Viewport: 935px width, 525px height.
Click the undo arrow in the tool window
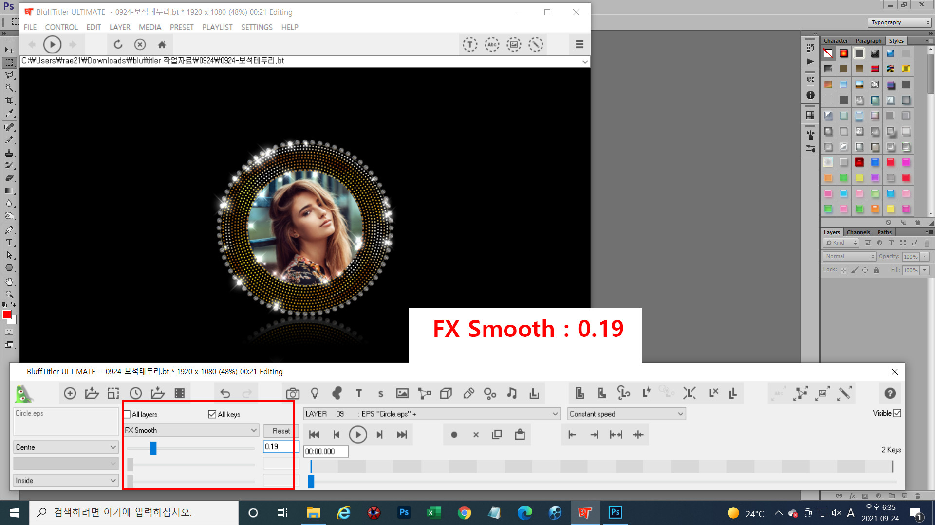tap(225, 393)
